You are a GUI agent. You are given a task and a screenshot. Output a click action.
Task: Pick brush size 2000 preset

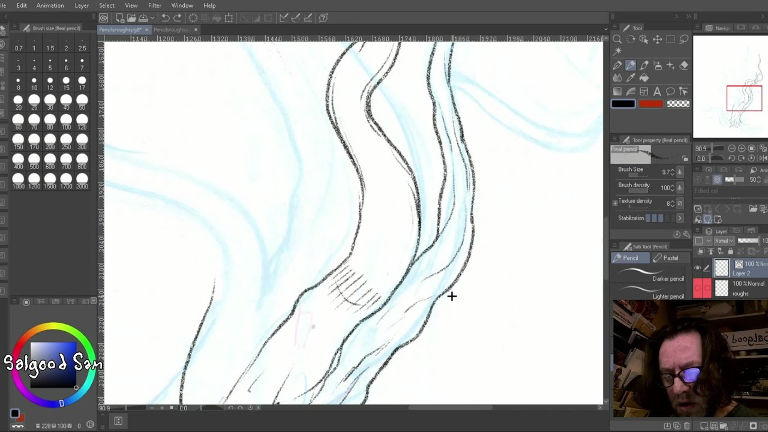coord(82,181)
